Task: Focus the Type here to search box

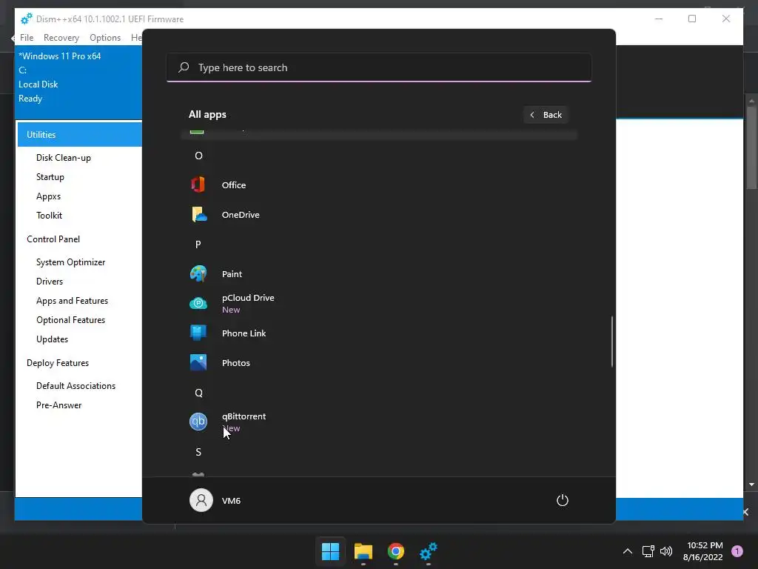Action: point(379,67)
